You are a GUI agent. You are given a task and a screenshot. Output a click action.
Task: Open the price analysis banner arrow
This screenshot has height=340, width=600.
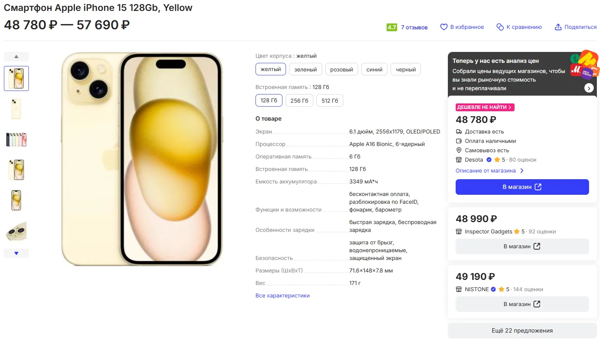pos(589,88)
